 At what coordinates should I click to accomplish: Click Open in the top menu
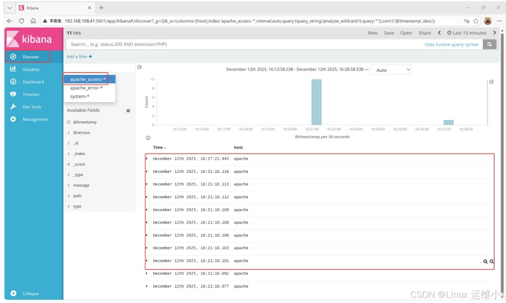(x=406, y=33)
